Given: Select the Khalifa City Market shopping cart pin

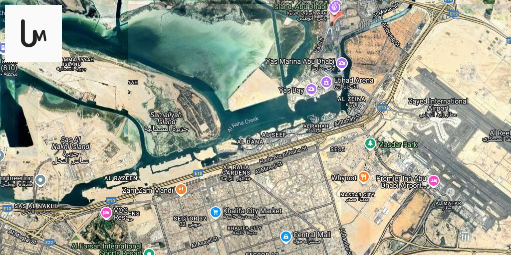Looking at the screenshot, I should click(x=215, y=213).
